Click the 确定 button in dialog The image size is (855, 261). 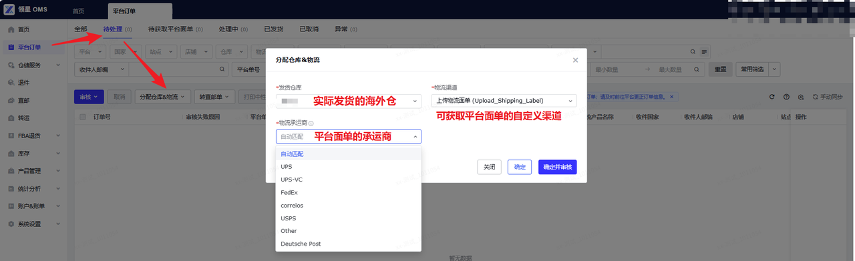(x=520, y=168)
